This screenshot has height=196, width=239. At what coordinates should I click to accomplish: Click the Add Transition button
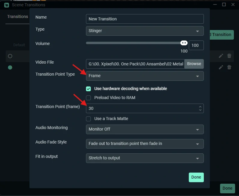222,35
